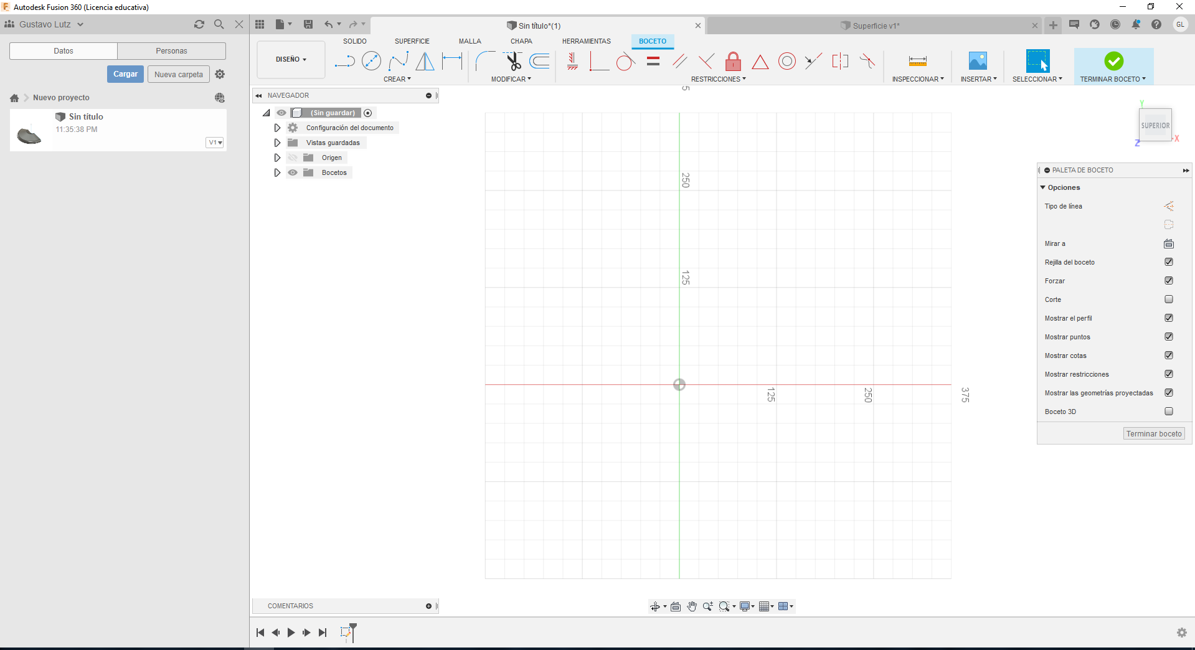Screen dimensions: 1195x650
Task: Switch to the Superficie v1 document tab
Action: coord(874,26)
